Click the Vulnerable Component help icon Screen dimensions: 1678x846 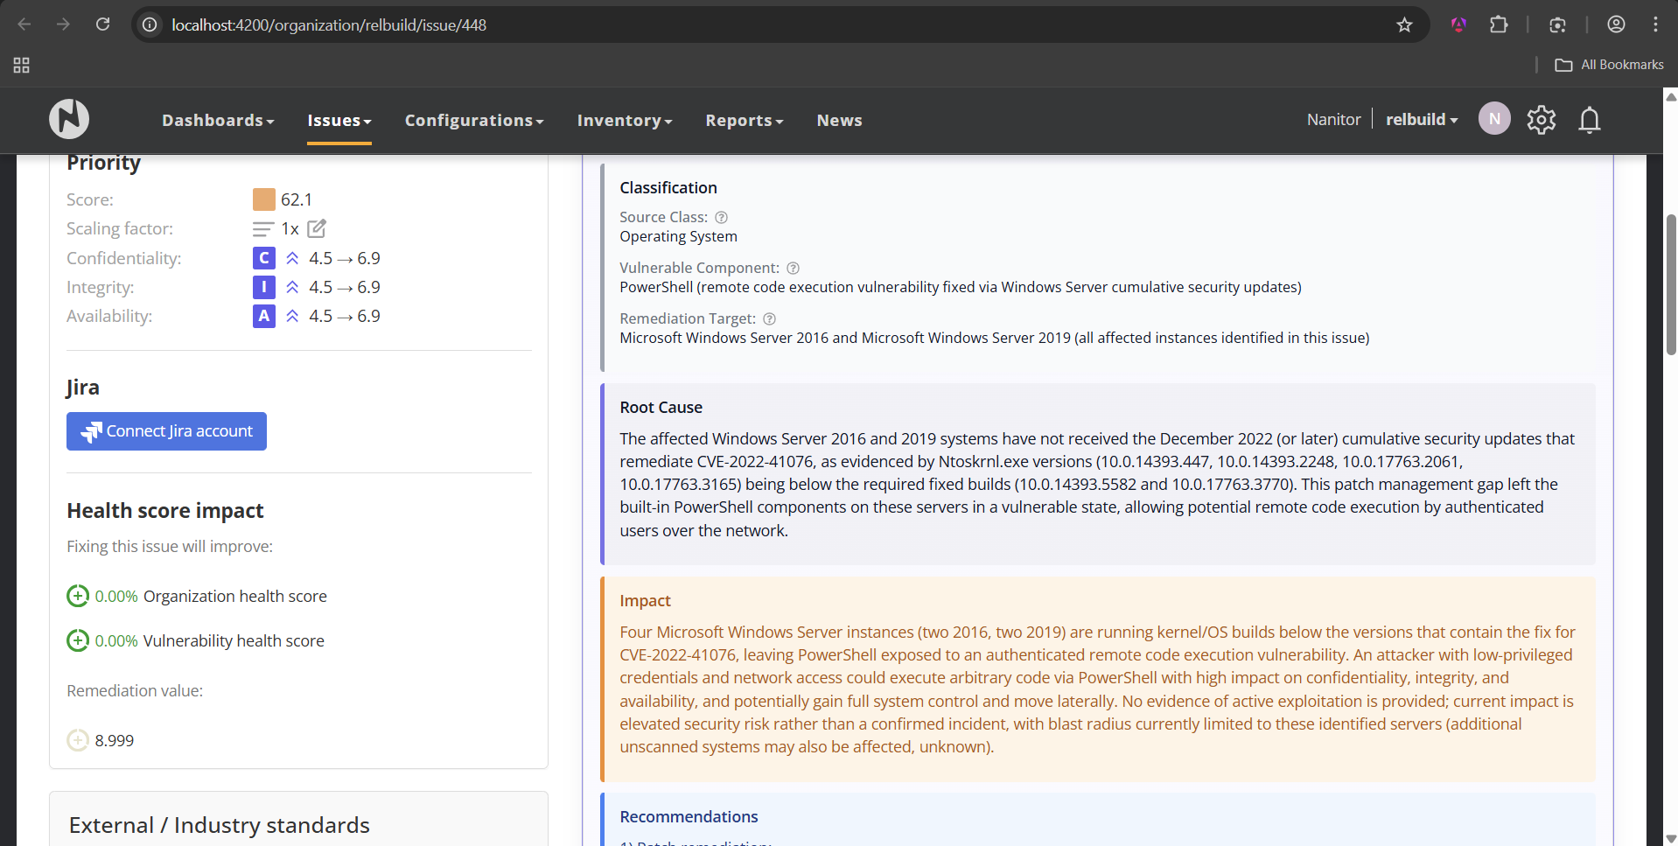point(793,268)
